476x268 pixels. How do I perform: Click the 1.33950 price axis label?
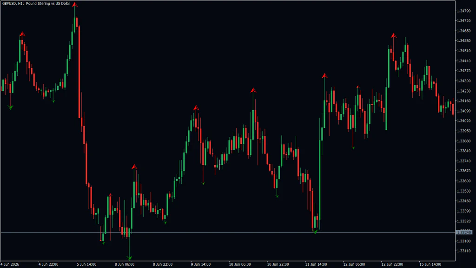[x=464, y=131]
